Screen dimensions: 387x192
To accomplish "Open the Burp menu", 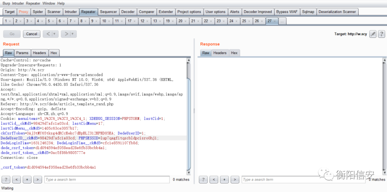I will 6,4.
